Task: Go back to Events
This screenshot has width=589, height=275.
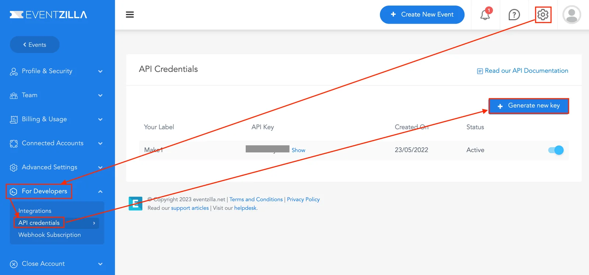Action: coord(35,45)
